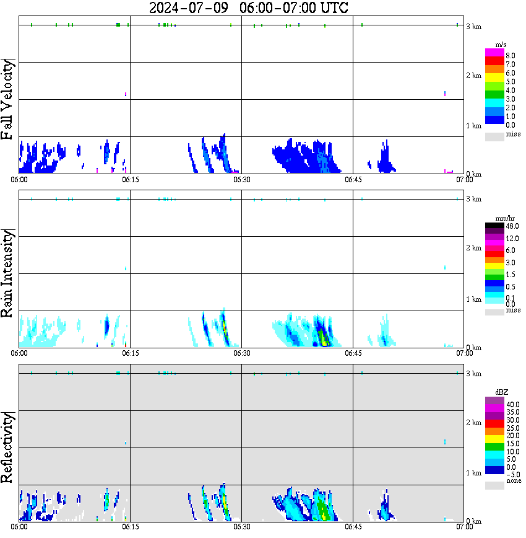Screen dimensions: 526x538
Task: Click the '06:45' tick under Rain Intensity panel
Action: coord(353,353)
